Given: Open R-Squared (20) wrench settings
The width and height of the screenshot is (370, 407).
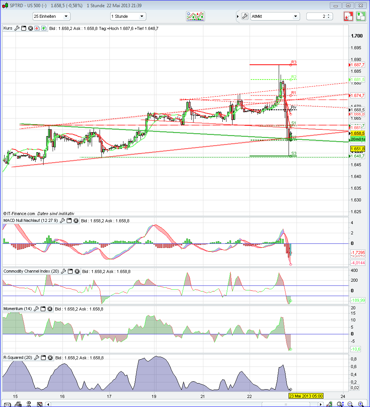Looking at the screenshot, I should click(x=37, y=358).
